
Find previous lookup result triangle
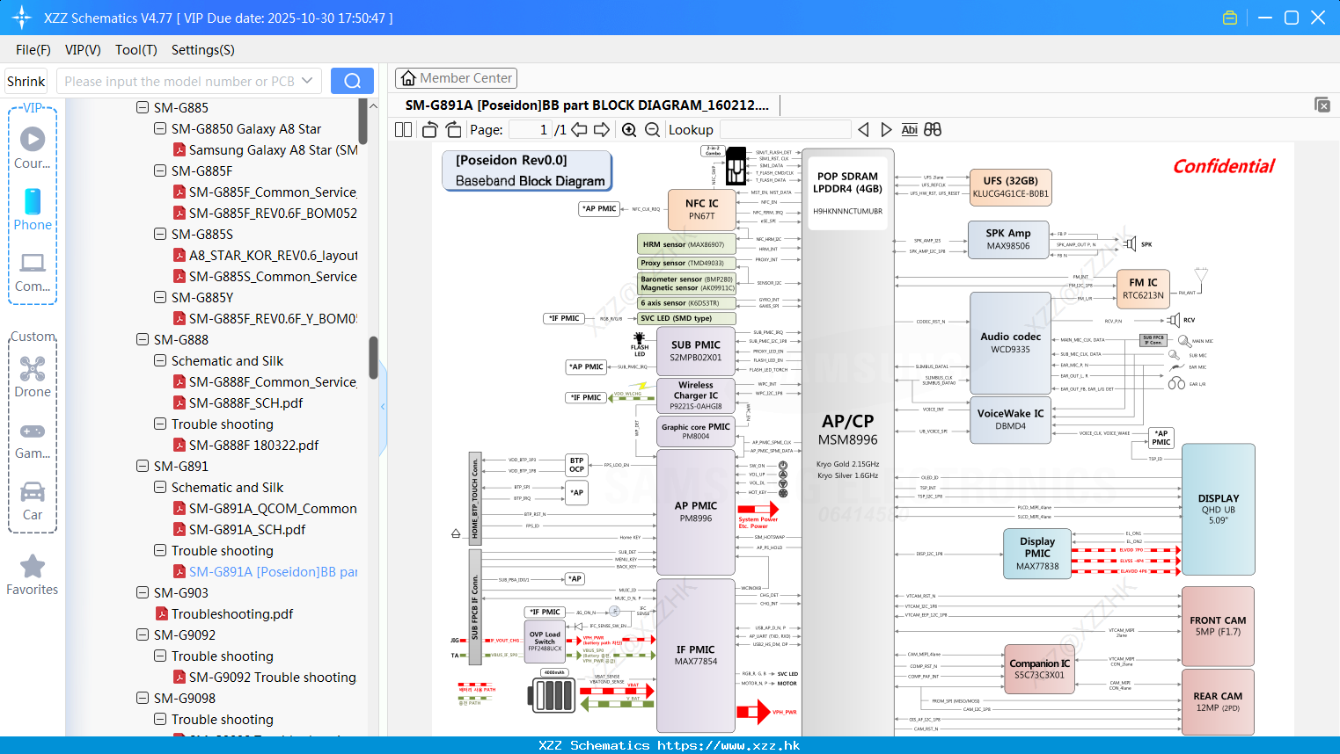[x=863, y=129]
